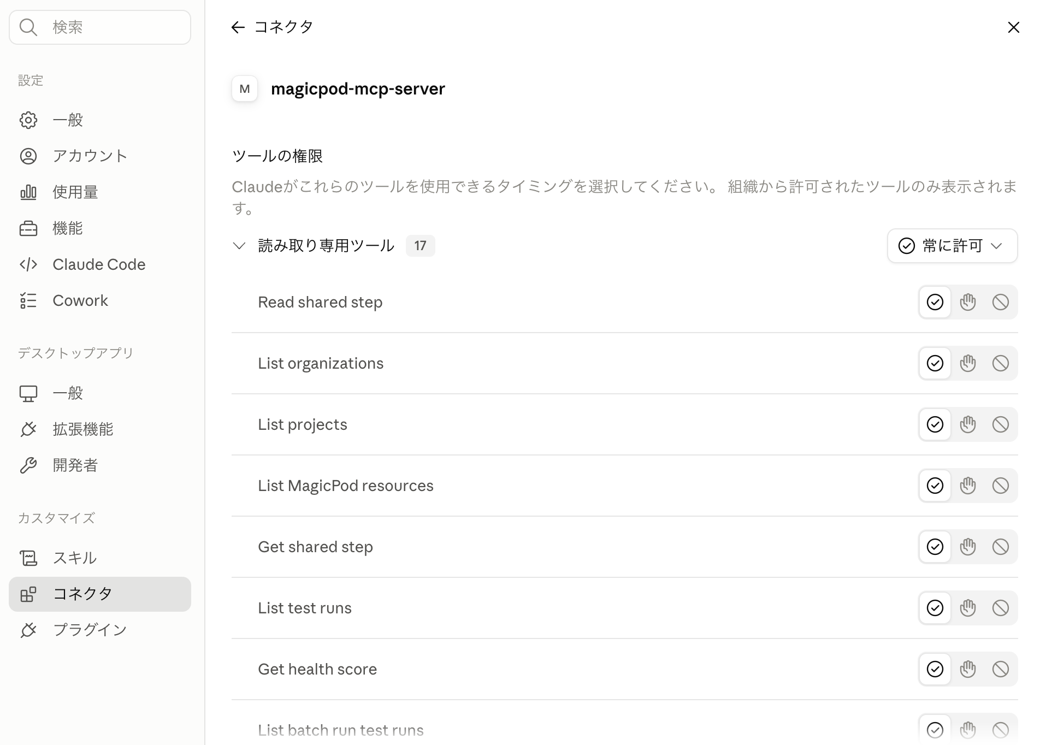1040x745 pixels.
Task: Click block icon for Get shared step
Action: click(x=1001, y=547)
